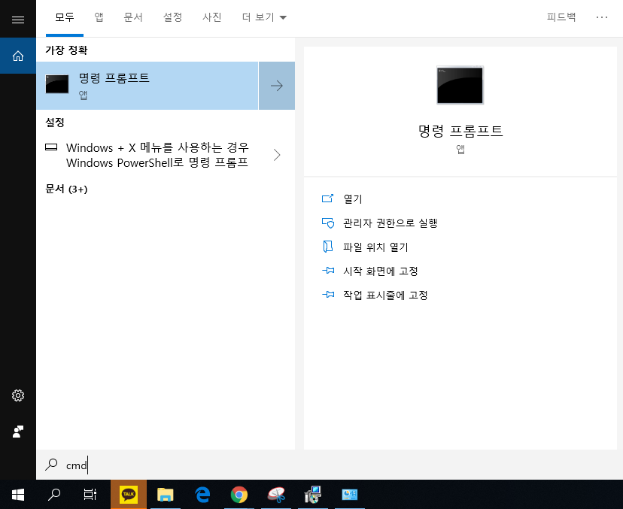Click the user feedback person icon in the sidebar

click(18, 431)
